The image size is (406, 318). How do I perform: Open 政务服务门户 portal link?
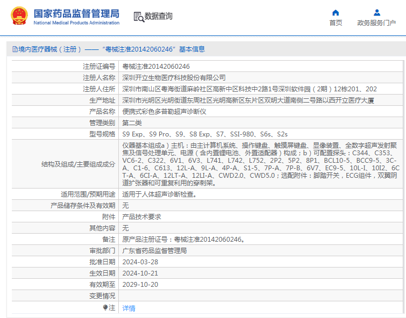pos(376,23)
